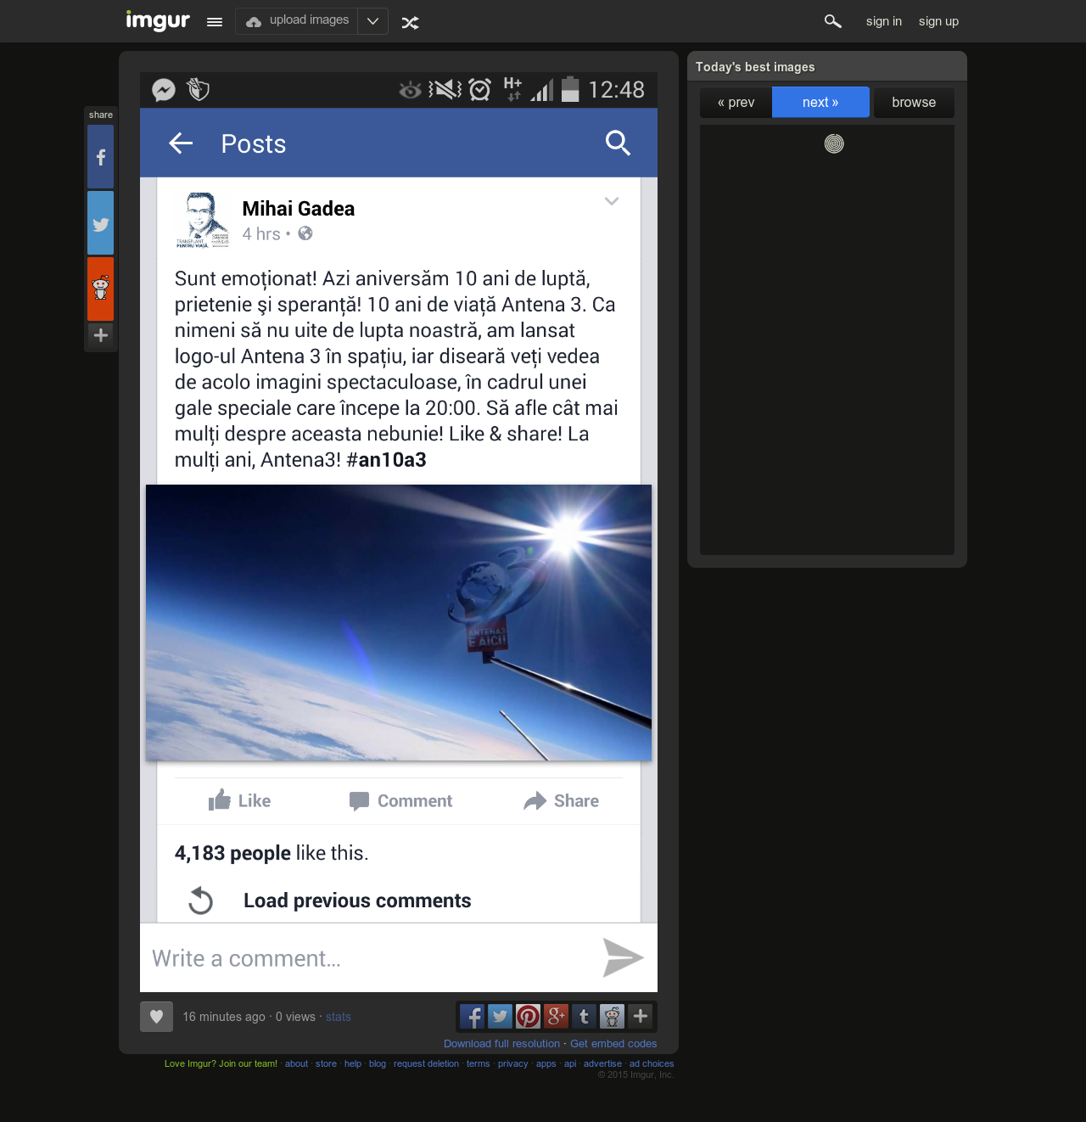Open the ad choices footer link
The width and height of the screenshot is (1086, 1122).
tap(652, 1063)
